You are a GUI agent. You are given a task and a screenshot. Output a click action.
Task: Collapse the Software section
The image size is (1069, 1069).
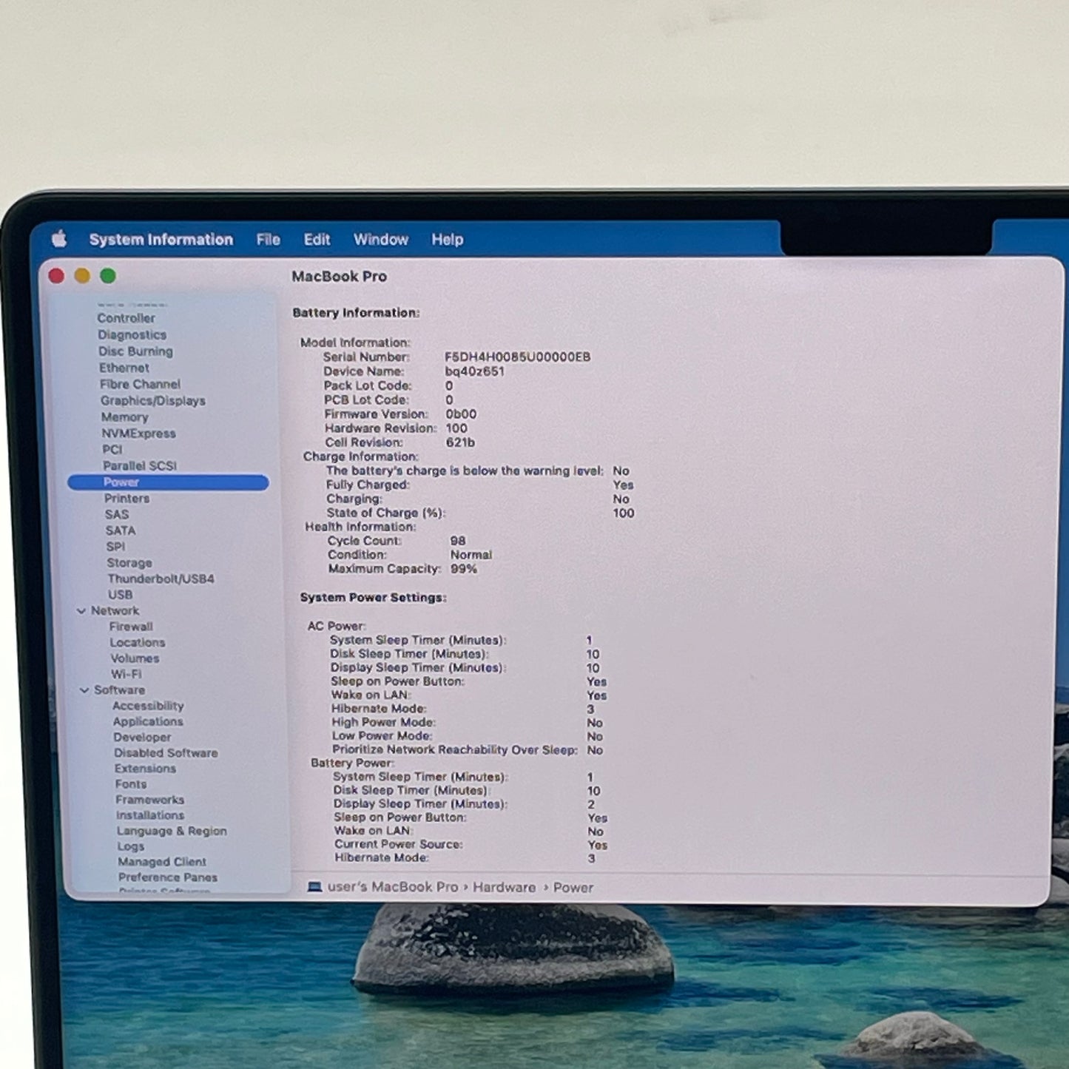point(84,690)
